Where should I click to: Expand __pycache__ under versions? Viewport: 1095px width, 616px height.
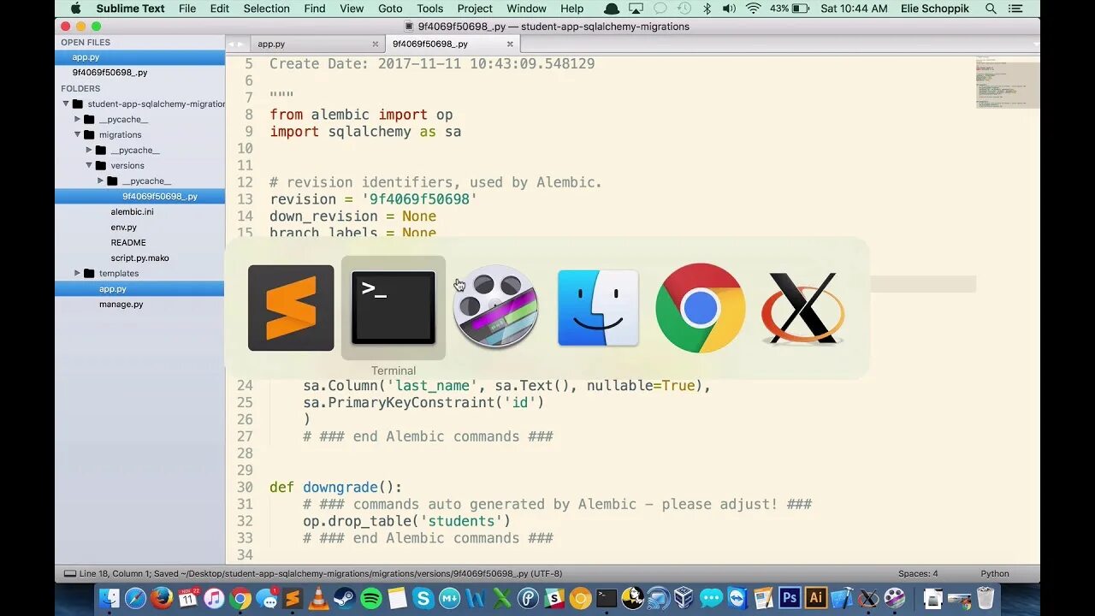click(101, 181)
